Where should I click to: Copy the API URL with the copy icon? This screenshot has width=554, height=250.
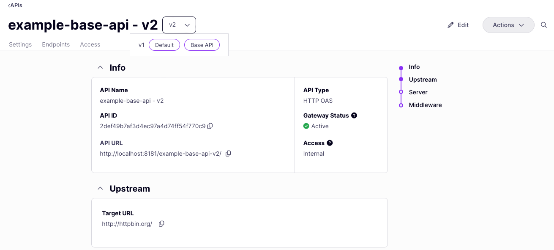click(228, 154)
